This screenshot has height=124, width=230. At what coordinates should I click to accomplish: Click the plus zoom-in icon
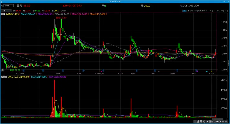pyautogui.click(x=226, y=122)
